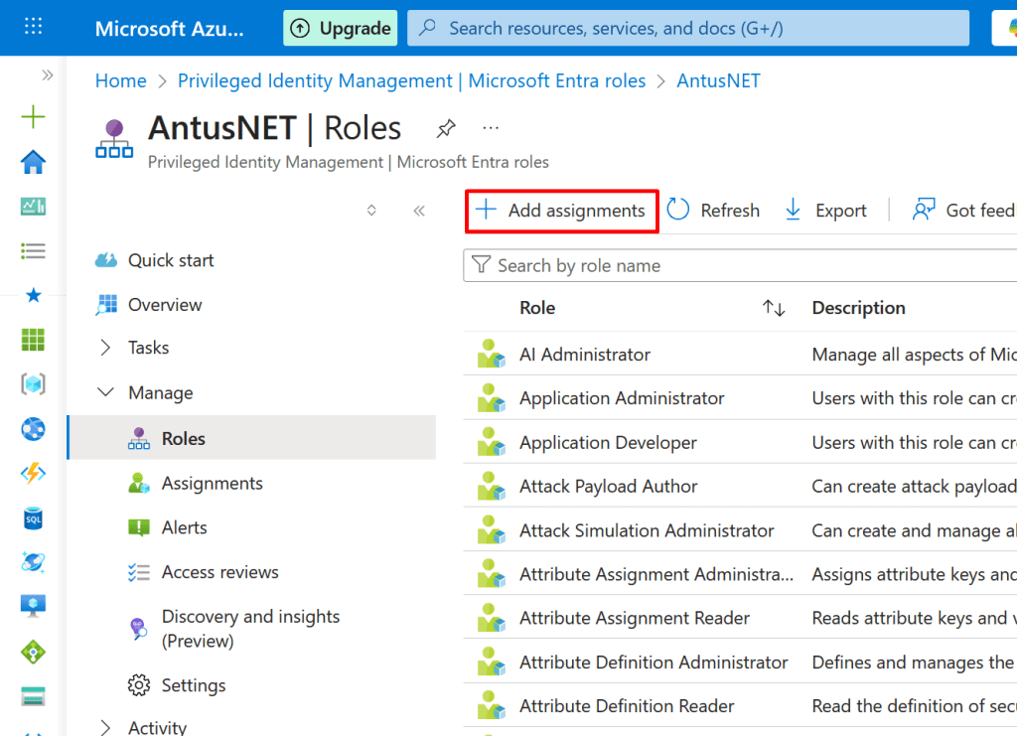Open All services list icon
Image resolution: width=1017 pixels, height=736 pixels.
[x=33, y=251]
